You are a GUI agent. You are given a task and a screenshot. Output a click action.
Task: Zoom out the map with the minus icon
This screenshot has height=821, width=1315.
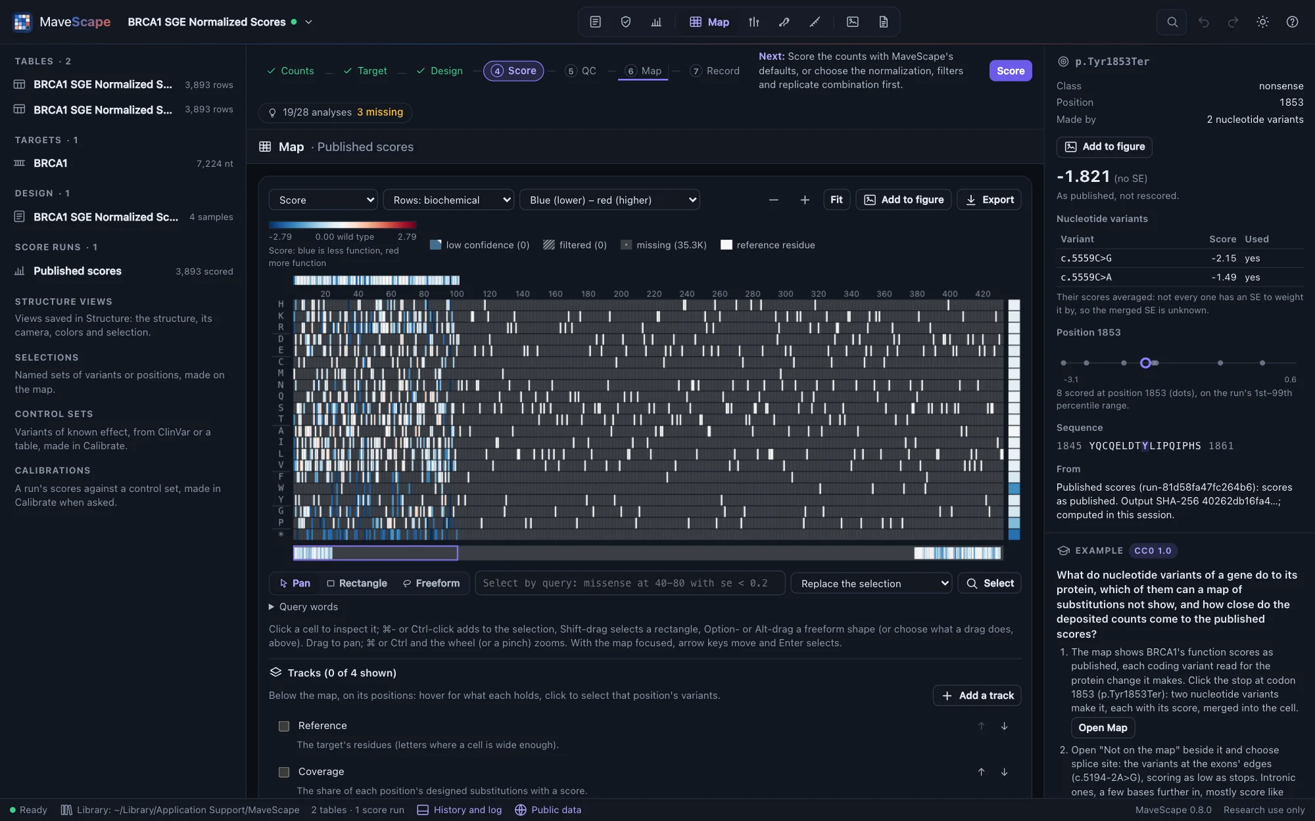(773, 200)
